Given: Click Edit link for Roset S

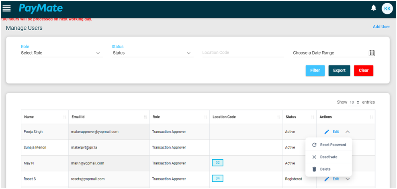Looking at the screenshot, I should click(336, 179).
